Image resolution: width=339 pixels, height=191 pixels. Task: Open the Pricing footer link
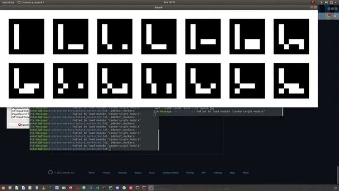190,173
